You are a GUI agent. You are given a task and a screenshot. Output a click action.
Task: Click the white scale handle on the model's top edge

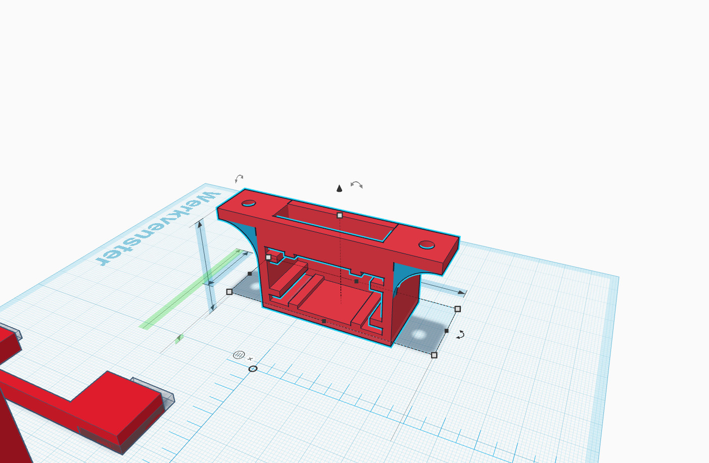click(x=340, y=215)
